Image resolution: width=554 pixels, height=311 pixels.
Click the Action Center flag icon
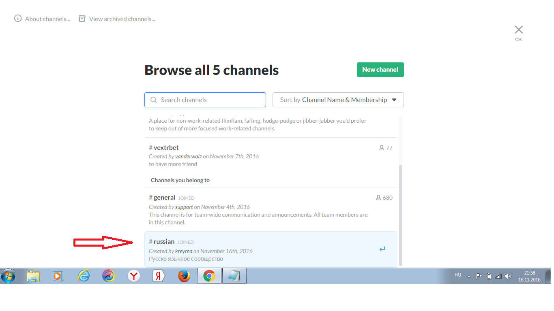coord(479,276)
